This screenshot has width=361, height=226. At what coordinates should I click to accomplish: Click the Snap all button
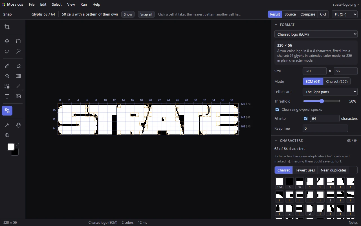(x=146, y=14)
